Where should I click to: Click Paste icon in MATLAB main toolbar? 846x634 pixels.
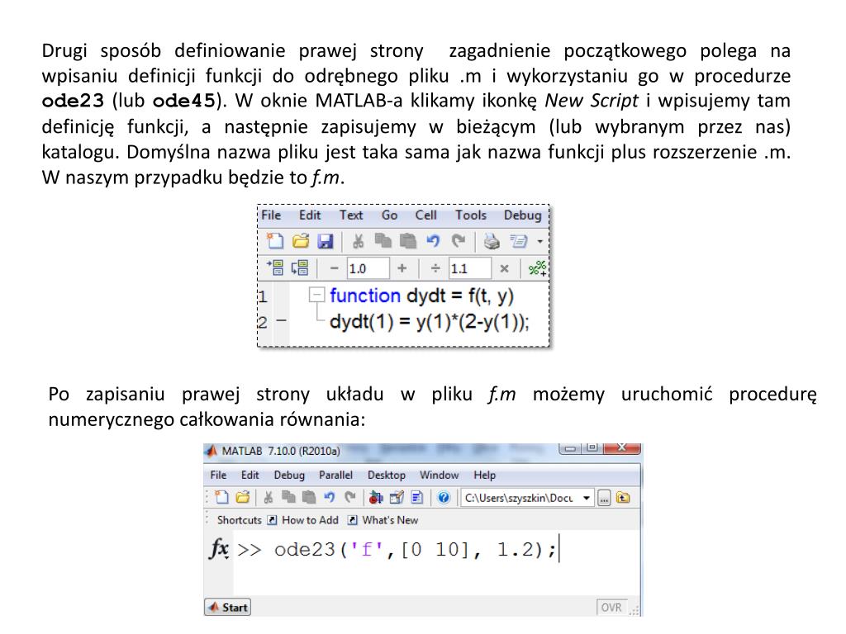(309, 497)
